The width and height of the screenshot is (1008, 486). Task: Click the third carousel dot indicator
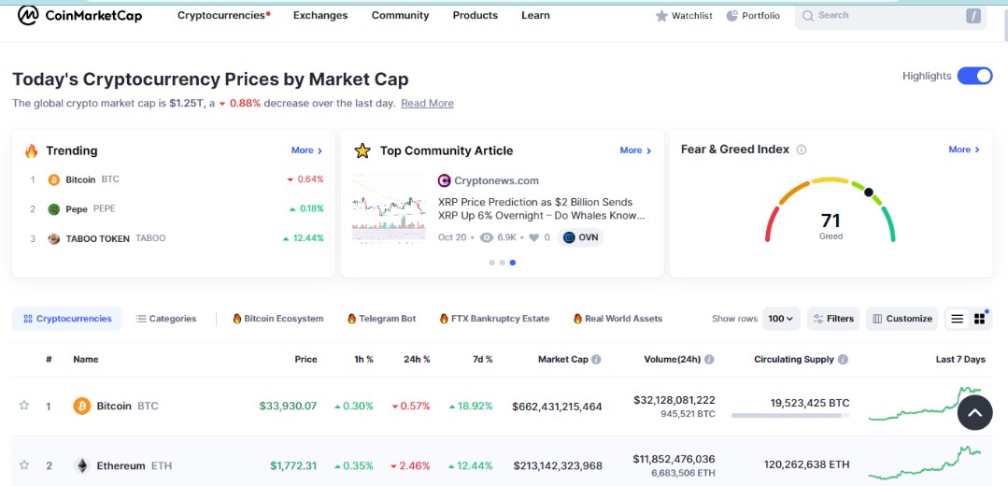click(x=513, y=263)
